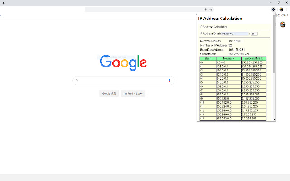Click the popup's vertical scrollbar thumb
290x181 pixels.
tap(274, 44)
